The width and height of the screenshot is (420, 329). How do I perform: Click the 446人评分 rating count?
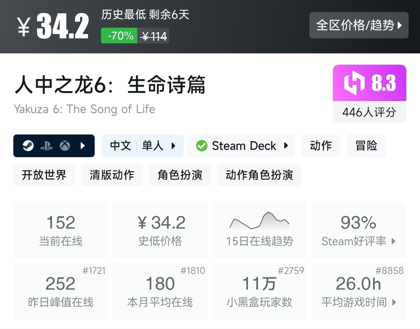tap(369, 112)
